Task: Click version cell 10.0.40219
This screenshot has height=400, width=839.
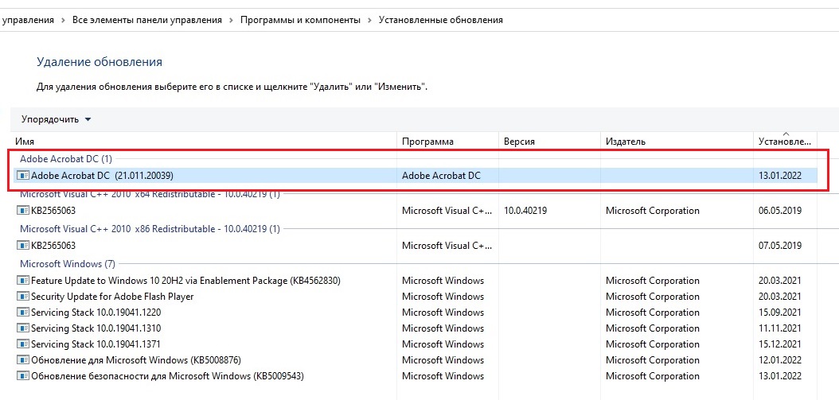Action: click(x=525, y=211)
